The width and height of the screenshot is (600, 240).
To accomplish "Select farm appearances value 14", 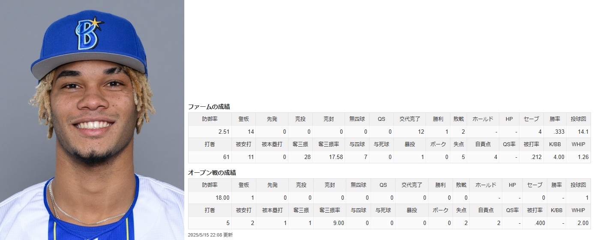I will pos(251,132).
